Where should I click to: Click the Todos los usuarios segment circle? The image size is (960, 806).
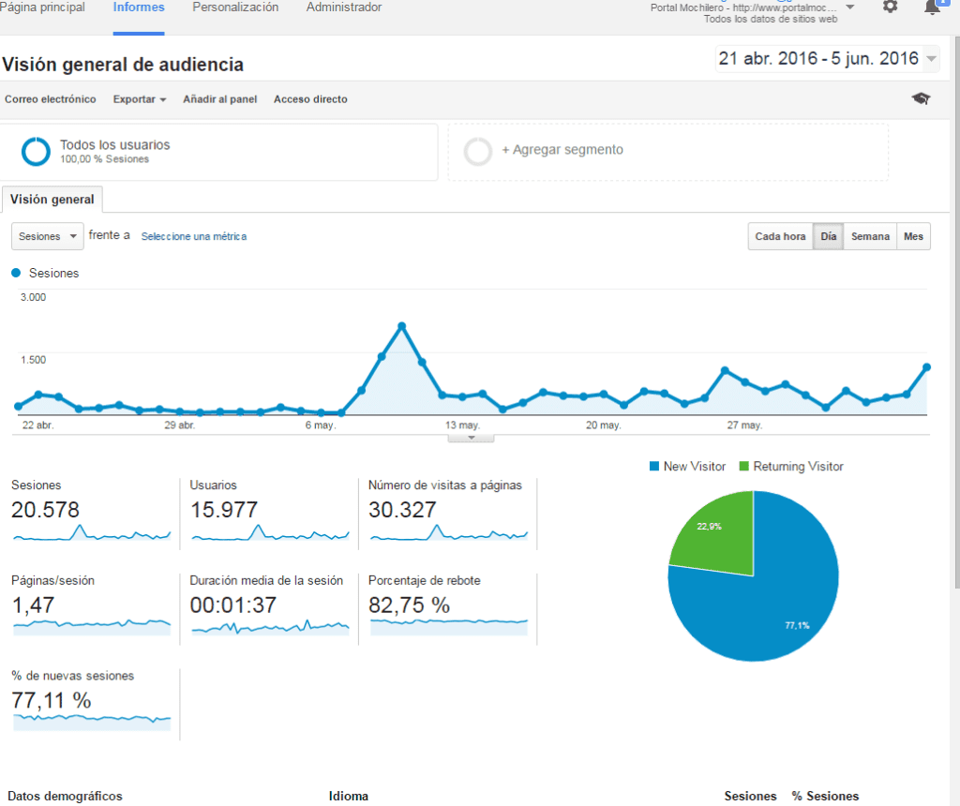point(36,152)
